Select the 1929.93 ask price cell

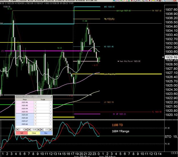25,112
